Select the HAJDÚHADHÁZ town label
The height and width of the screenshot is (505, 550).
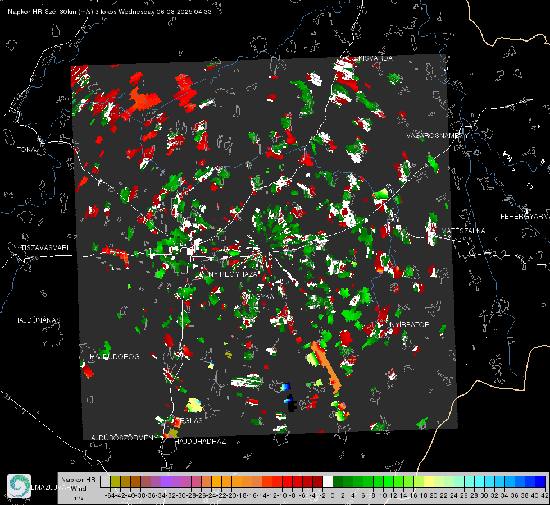pyautogui.click(x=200, y=442)
